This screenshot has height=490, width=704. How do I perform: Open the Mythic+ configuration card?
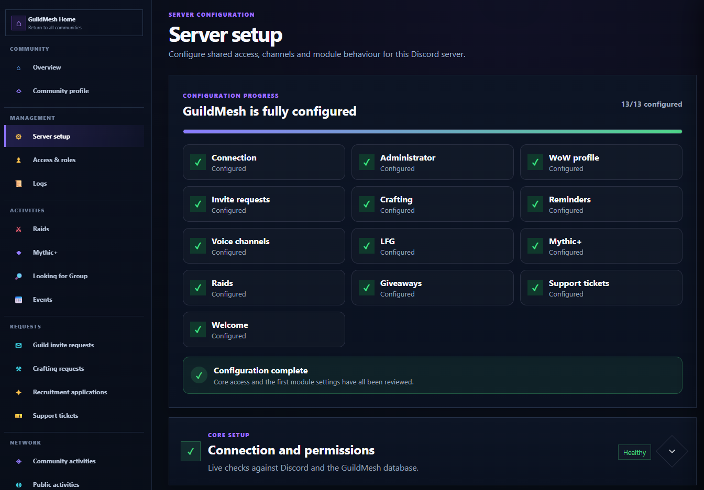point(601,246)
